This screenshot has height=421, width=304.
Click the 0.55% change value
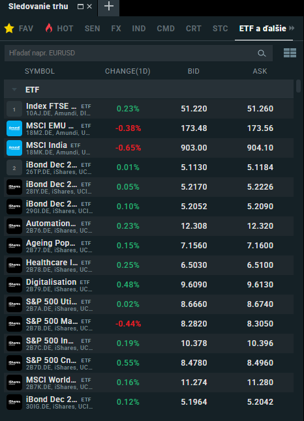tap(128, 363)
